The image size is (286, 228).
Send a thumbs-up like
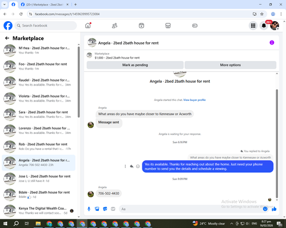point(274,209)
